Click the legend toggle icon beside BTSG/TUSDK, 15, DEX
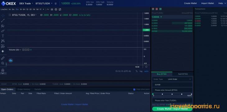Screen dimensions: 227x112 [x=10, y=15]
